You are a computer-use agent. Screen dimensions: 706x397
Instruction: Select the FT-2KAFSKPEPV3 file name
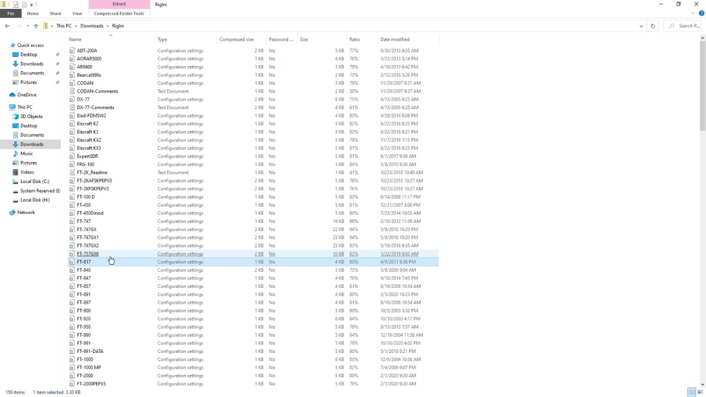pyautogui.click(x=94, y=180)
